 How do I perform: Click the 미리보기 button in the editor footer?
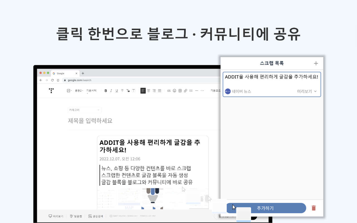56,216
